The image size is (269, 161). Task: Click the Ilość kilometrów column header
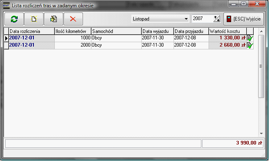click(73, 31)
